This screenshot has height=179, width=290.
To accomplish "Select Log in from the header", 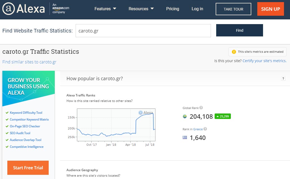I will click(x=197, y=9).
